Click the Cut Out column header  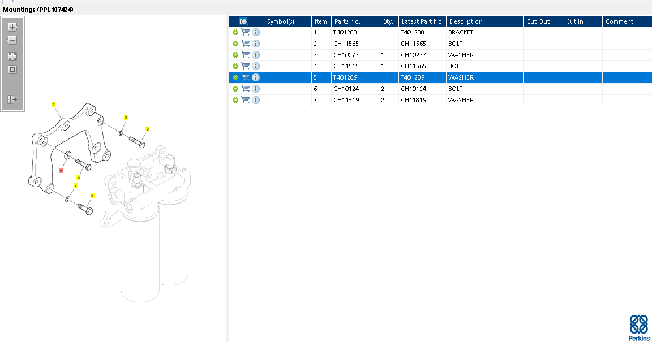pos(543,21)
